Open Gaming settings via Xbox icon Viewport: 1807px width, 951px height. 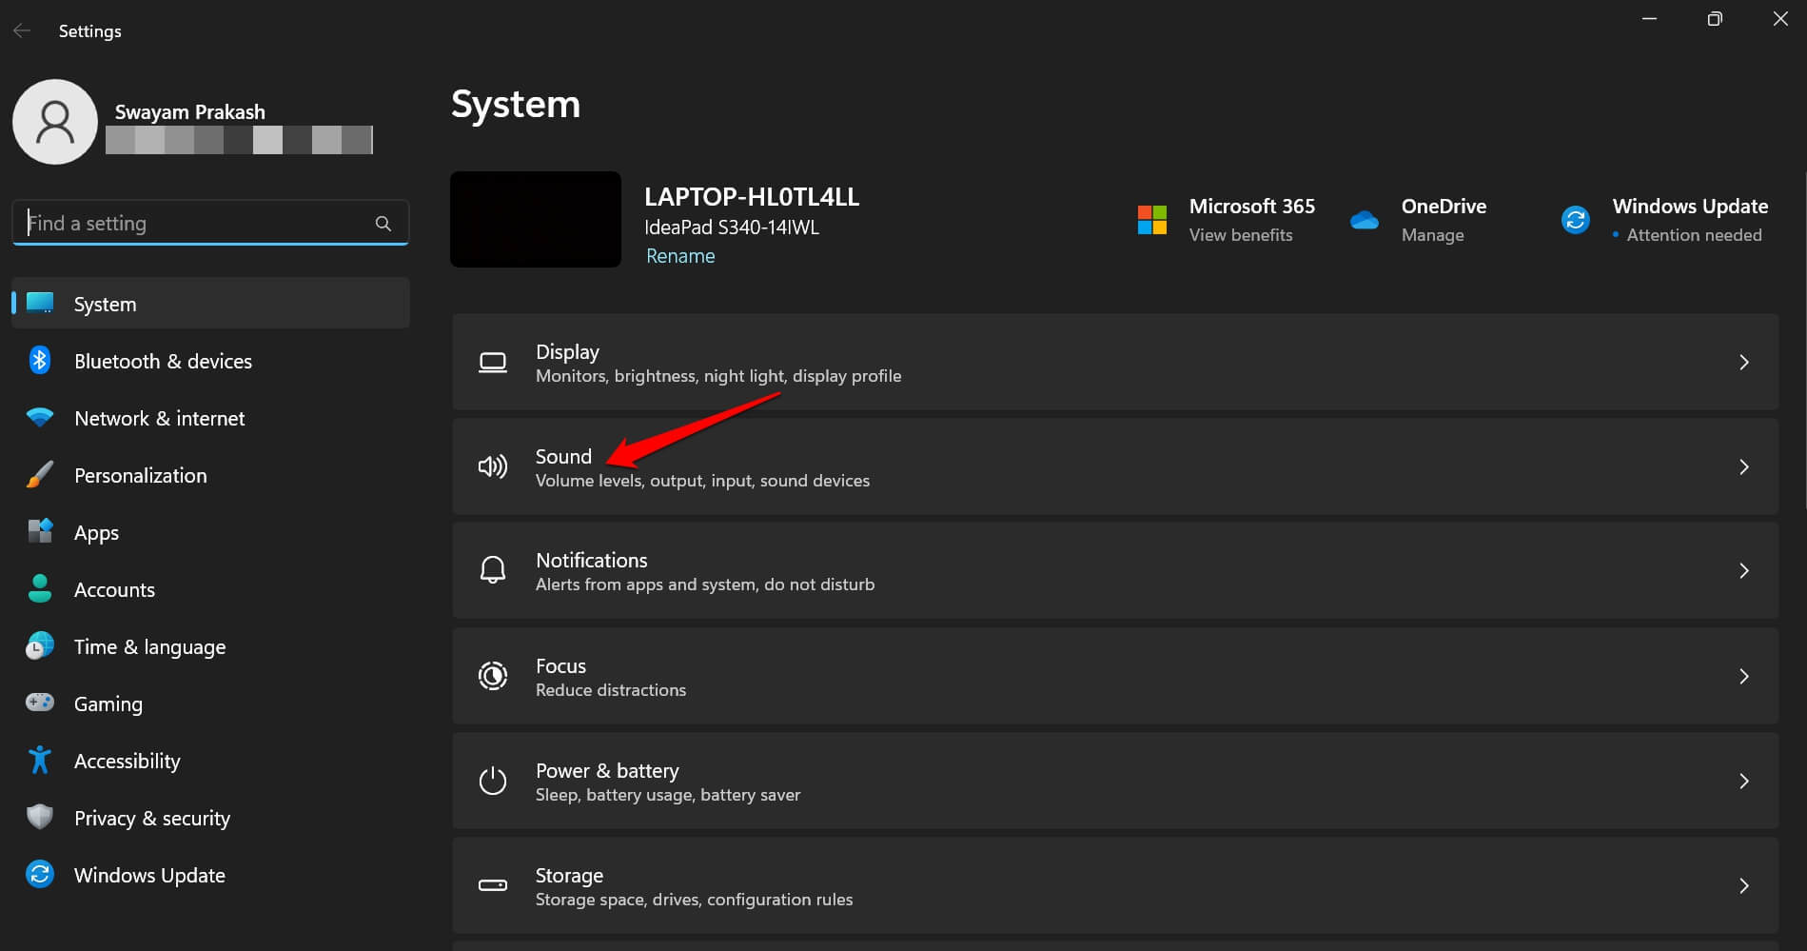tap(39, 703)
